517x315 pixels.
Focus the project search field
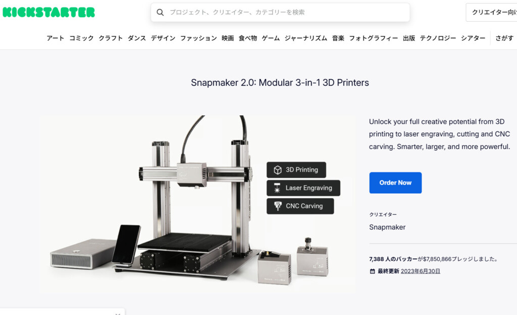coord(280,13)
